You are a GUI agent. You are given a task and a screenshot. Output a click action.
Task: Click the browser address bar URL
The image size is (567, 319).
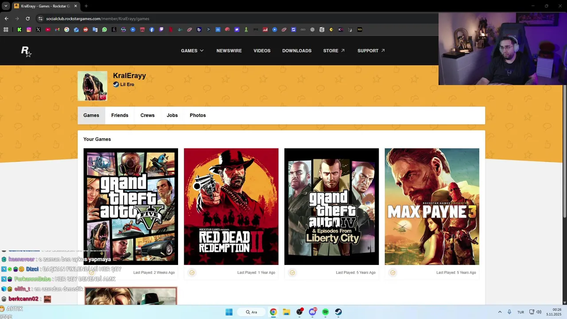pyautogui.click(x=97, y=19)
